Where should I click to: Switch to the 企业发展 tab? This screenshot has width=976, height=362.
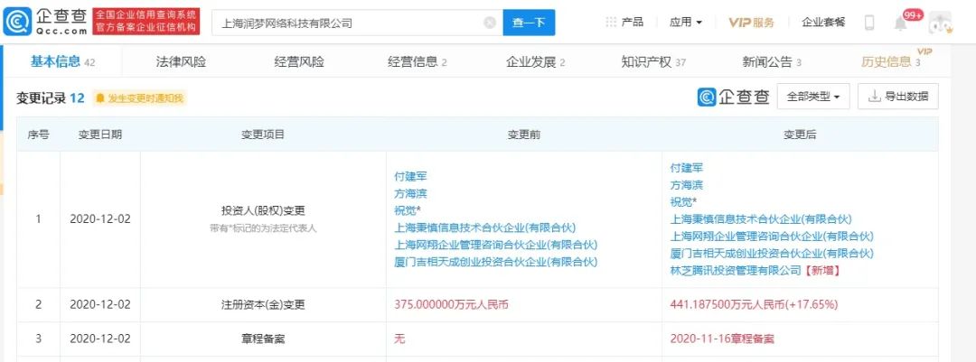point(535,61)
